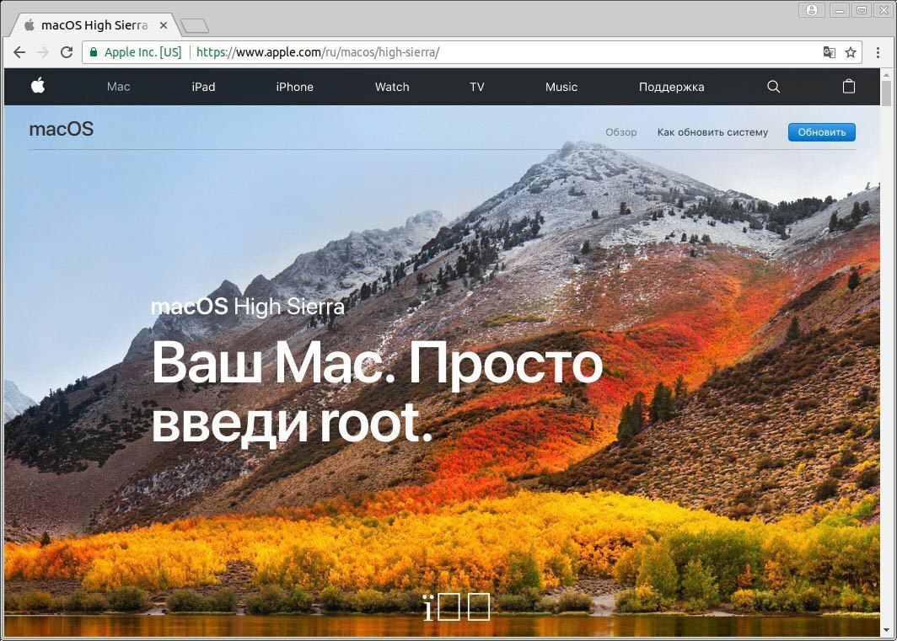Click the Apple Inc. [US] certificate label
The height and width of the screenshot is (641, 897).
pyautogui.click(x=142, y=52)
